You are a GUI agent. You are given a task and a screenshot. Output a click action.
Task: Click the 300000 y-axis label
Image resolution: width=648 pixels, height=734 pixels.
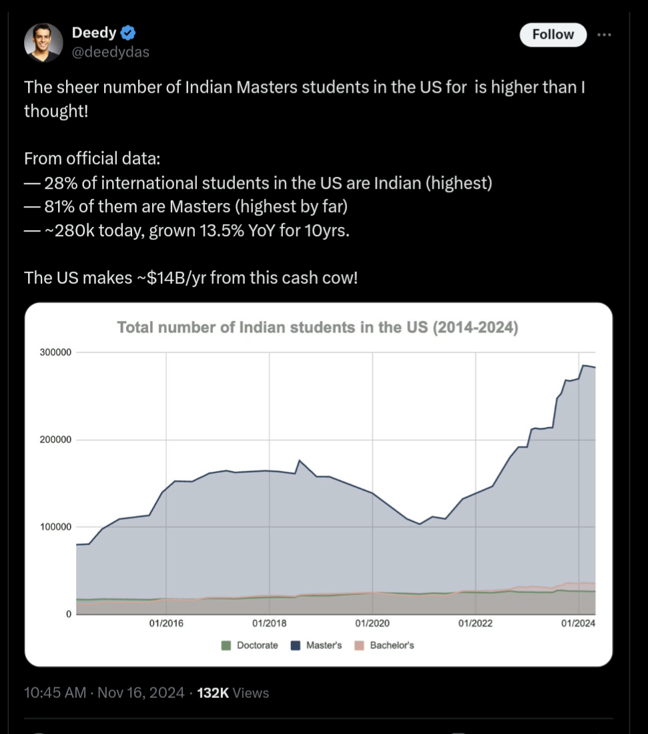55,352
